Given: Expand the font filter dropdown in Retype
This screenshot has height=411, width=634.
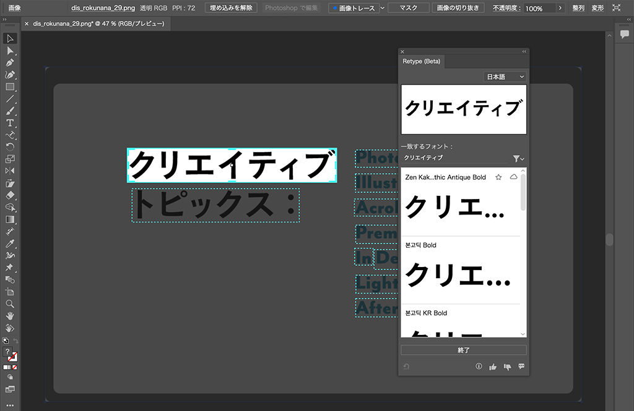Looking at the screenshot, I should [518, 159].
